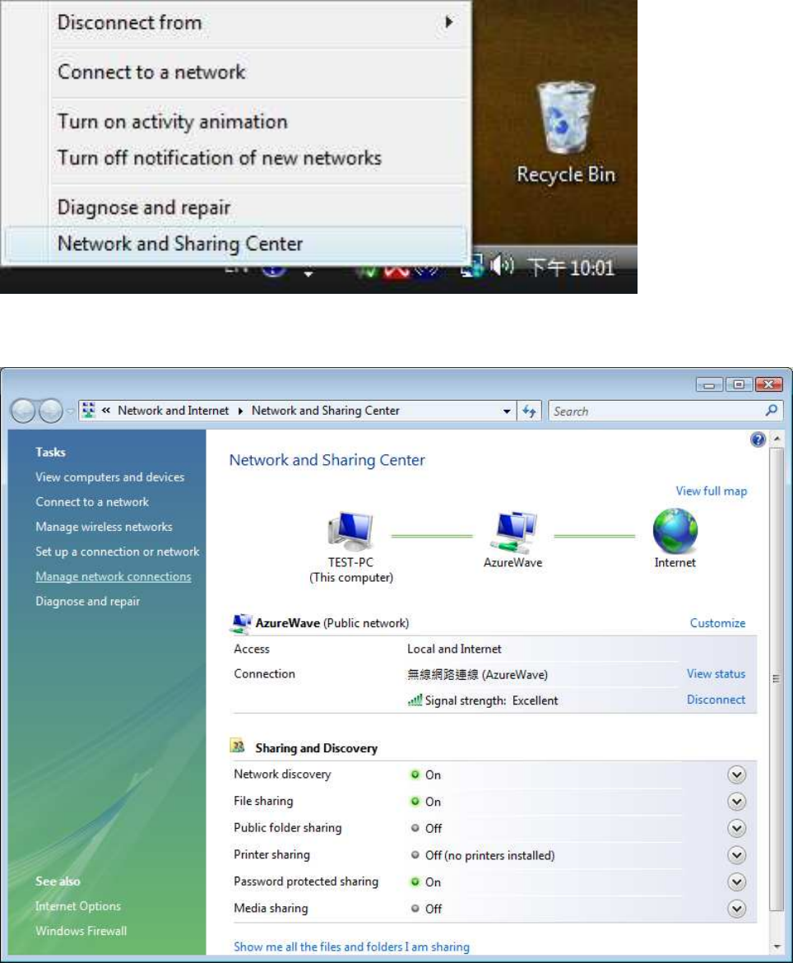The image size is (793, 963).
Task: Click the AzureWave network icon in the map
Action: coord(513,531)
